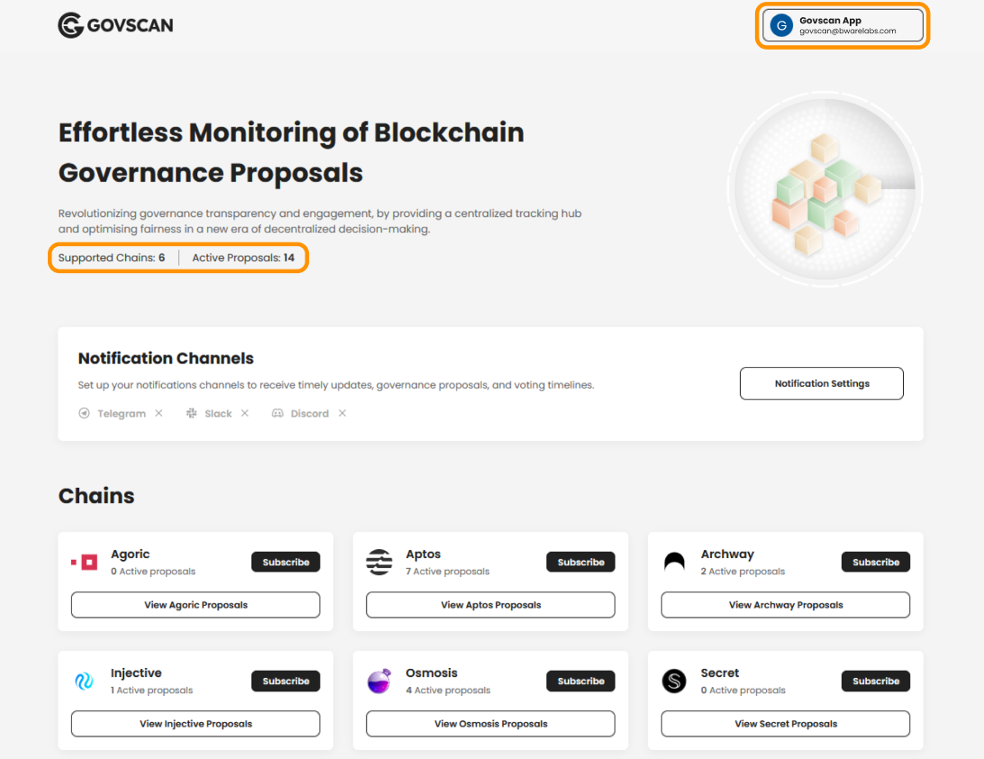
Task: Select the Slack notification channel icon
Action: pos(190,413)
